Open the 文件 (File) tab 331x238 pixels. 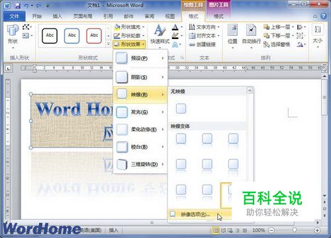14,17
